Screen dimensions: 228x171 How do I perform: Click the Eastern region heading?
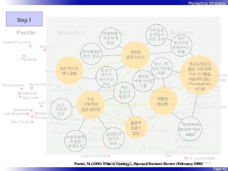(x=182, y=33)
